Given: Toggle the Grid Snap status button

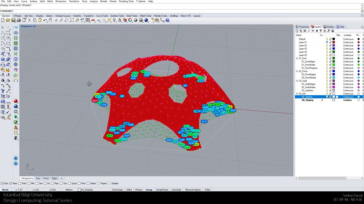Looking at the screenshot, I should click(x=117, y=190).
